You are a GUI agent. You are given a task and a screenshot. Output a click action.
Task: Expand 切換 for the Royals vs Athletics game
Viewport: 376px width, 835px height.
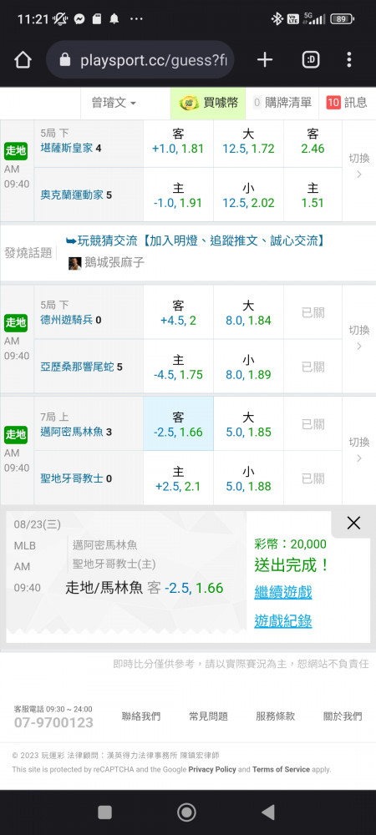pyautogui.click(x=359, y=166)
